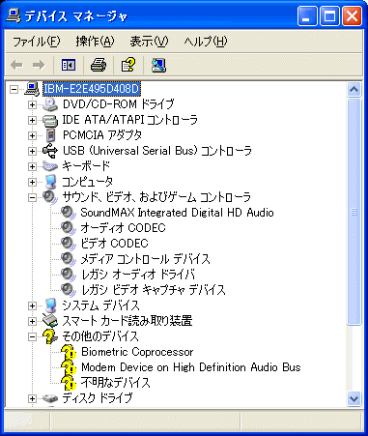Click the scrollbar down arrow
Image resolution: width=368 pixels, height=436 pixels.
pyautogui.click(x=354, y=399)
